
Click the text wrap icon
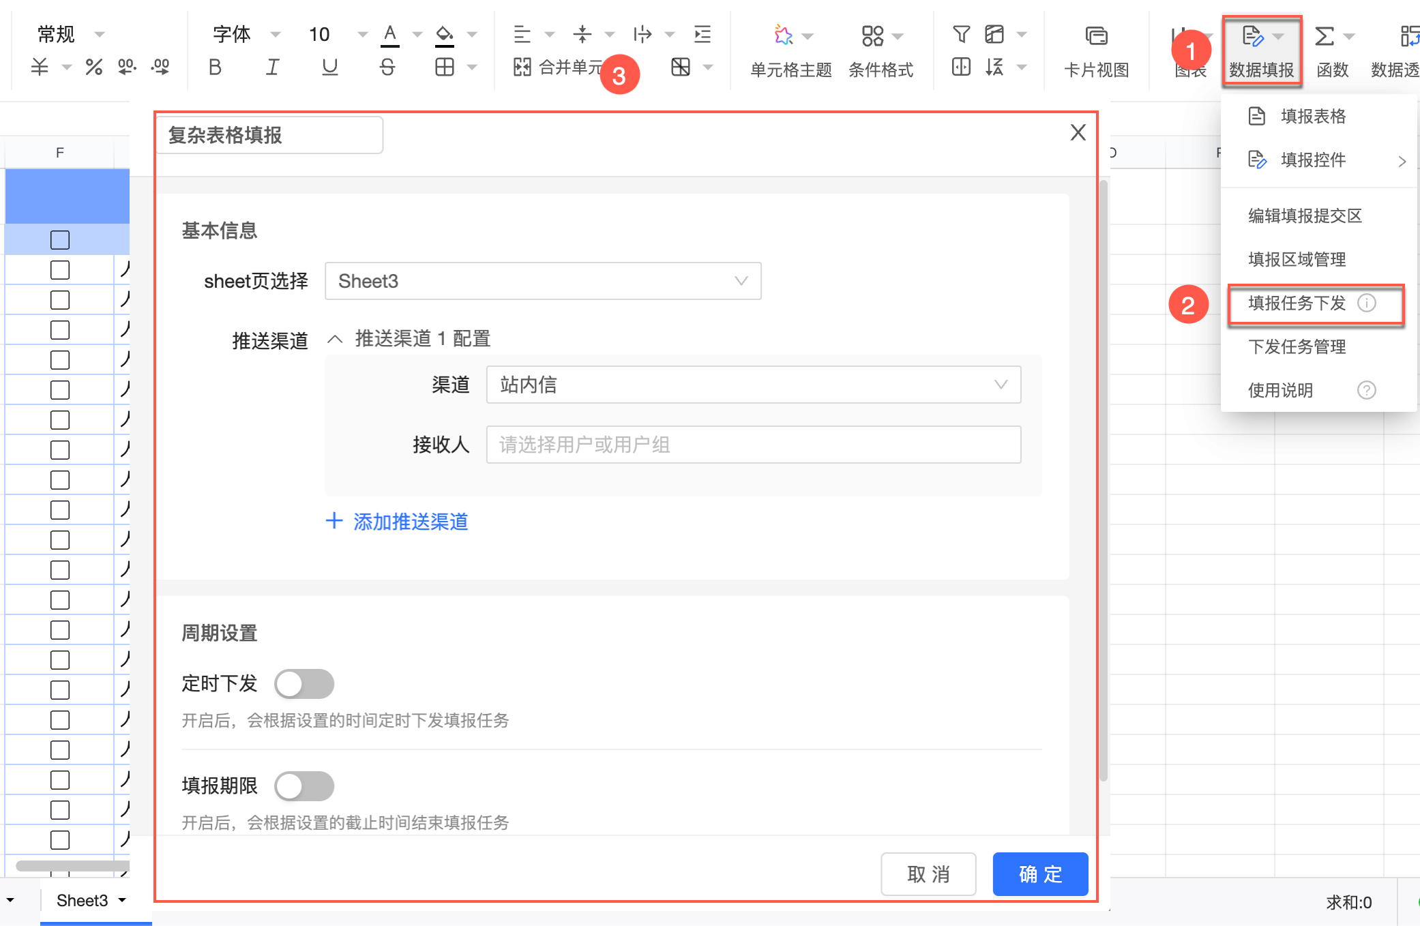(642, 34)
